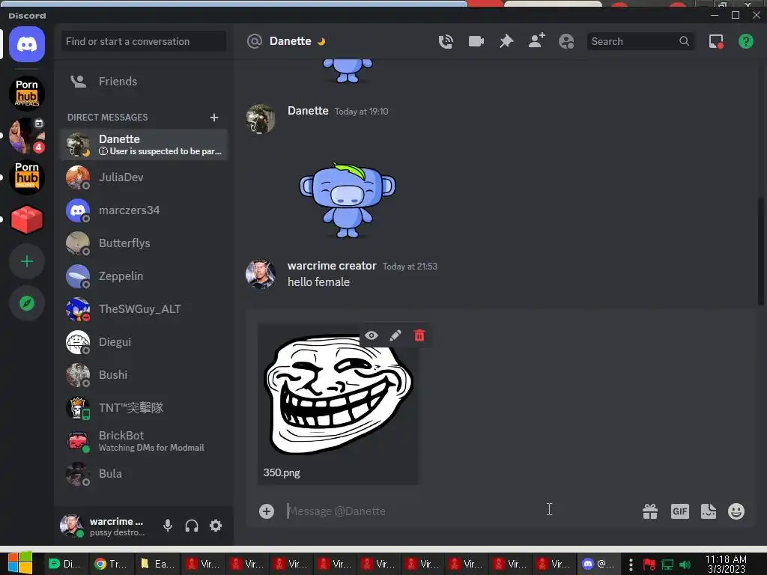Open the Diegui conversation
767x575 pixels.
[x=143, y=341]
